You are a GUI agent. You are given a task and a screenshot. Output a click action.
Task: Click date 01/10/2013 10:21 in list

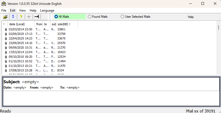20,66
